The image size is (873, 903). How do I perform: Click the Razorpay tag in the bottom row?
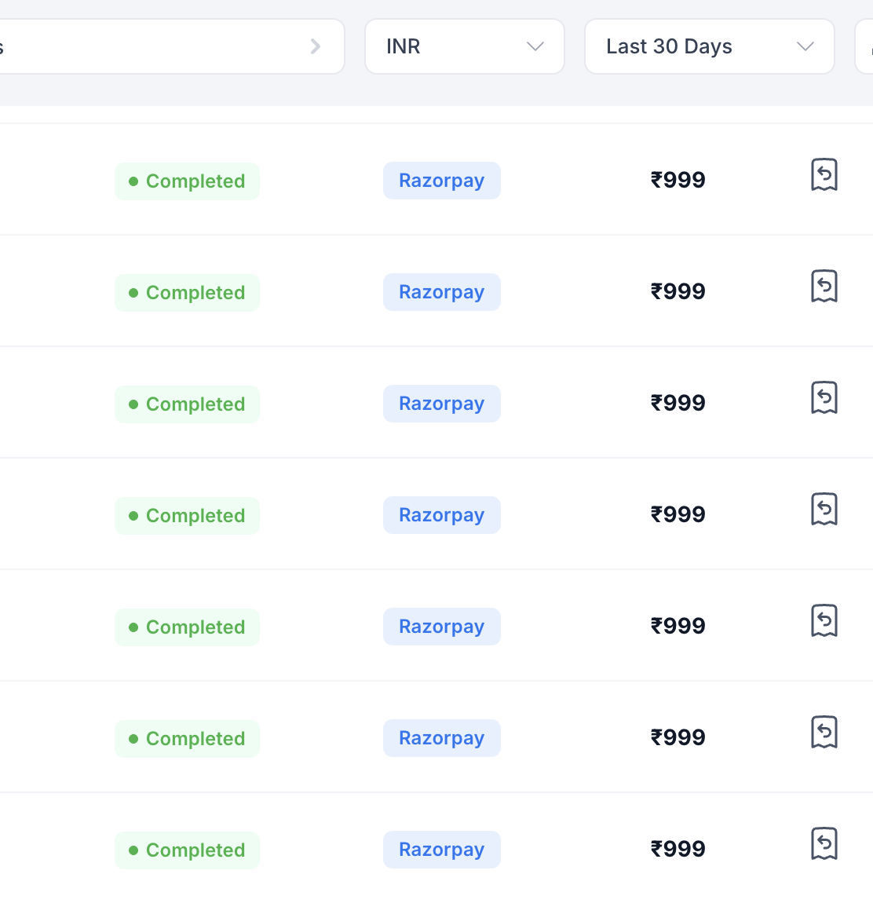(442, 850)
